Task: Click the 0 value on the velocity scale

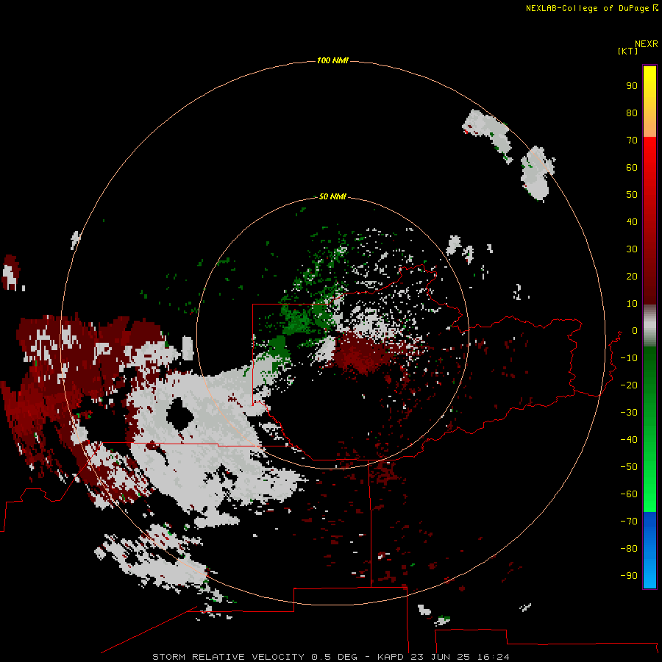Action: pos(634,330)
